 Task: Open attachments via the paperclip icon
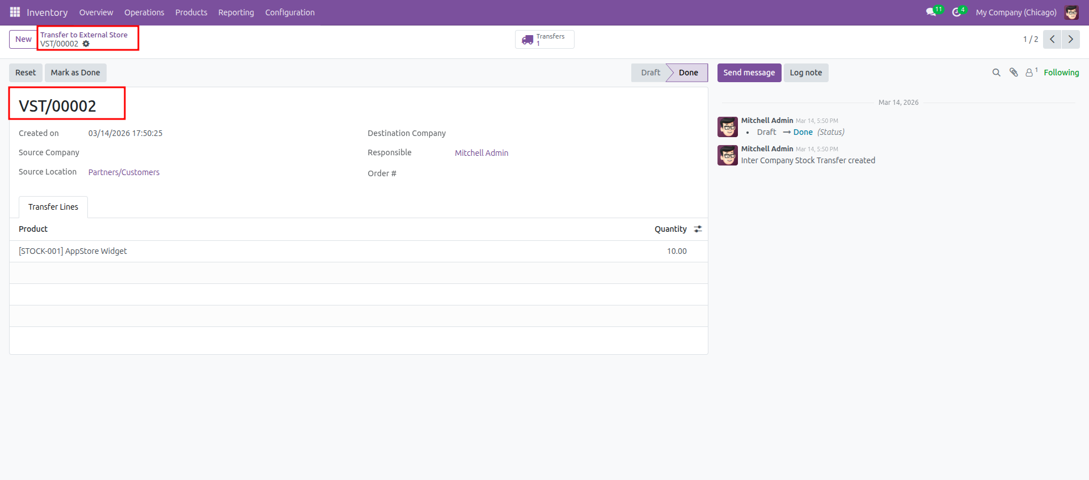[x=1014, y=73]
